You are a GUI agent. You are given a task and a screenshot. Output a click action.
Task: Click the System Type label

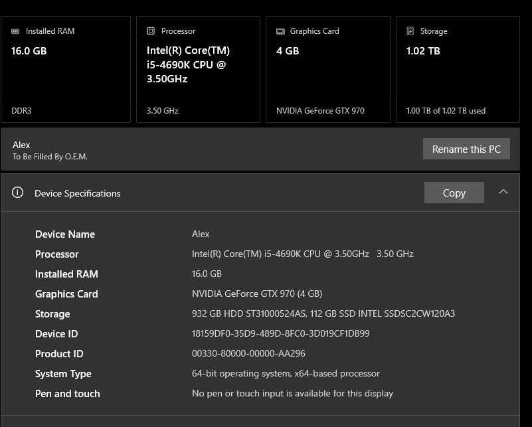(x=64, y=374)
